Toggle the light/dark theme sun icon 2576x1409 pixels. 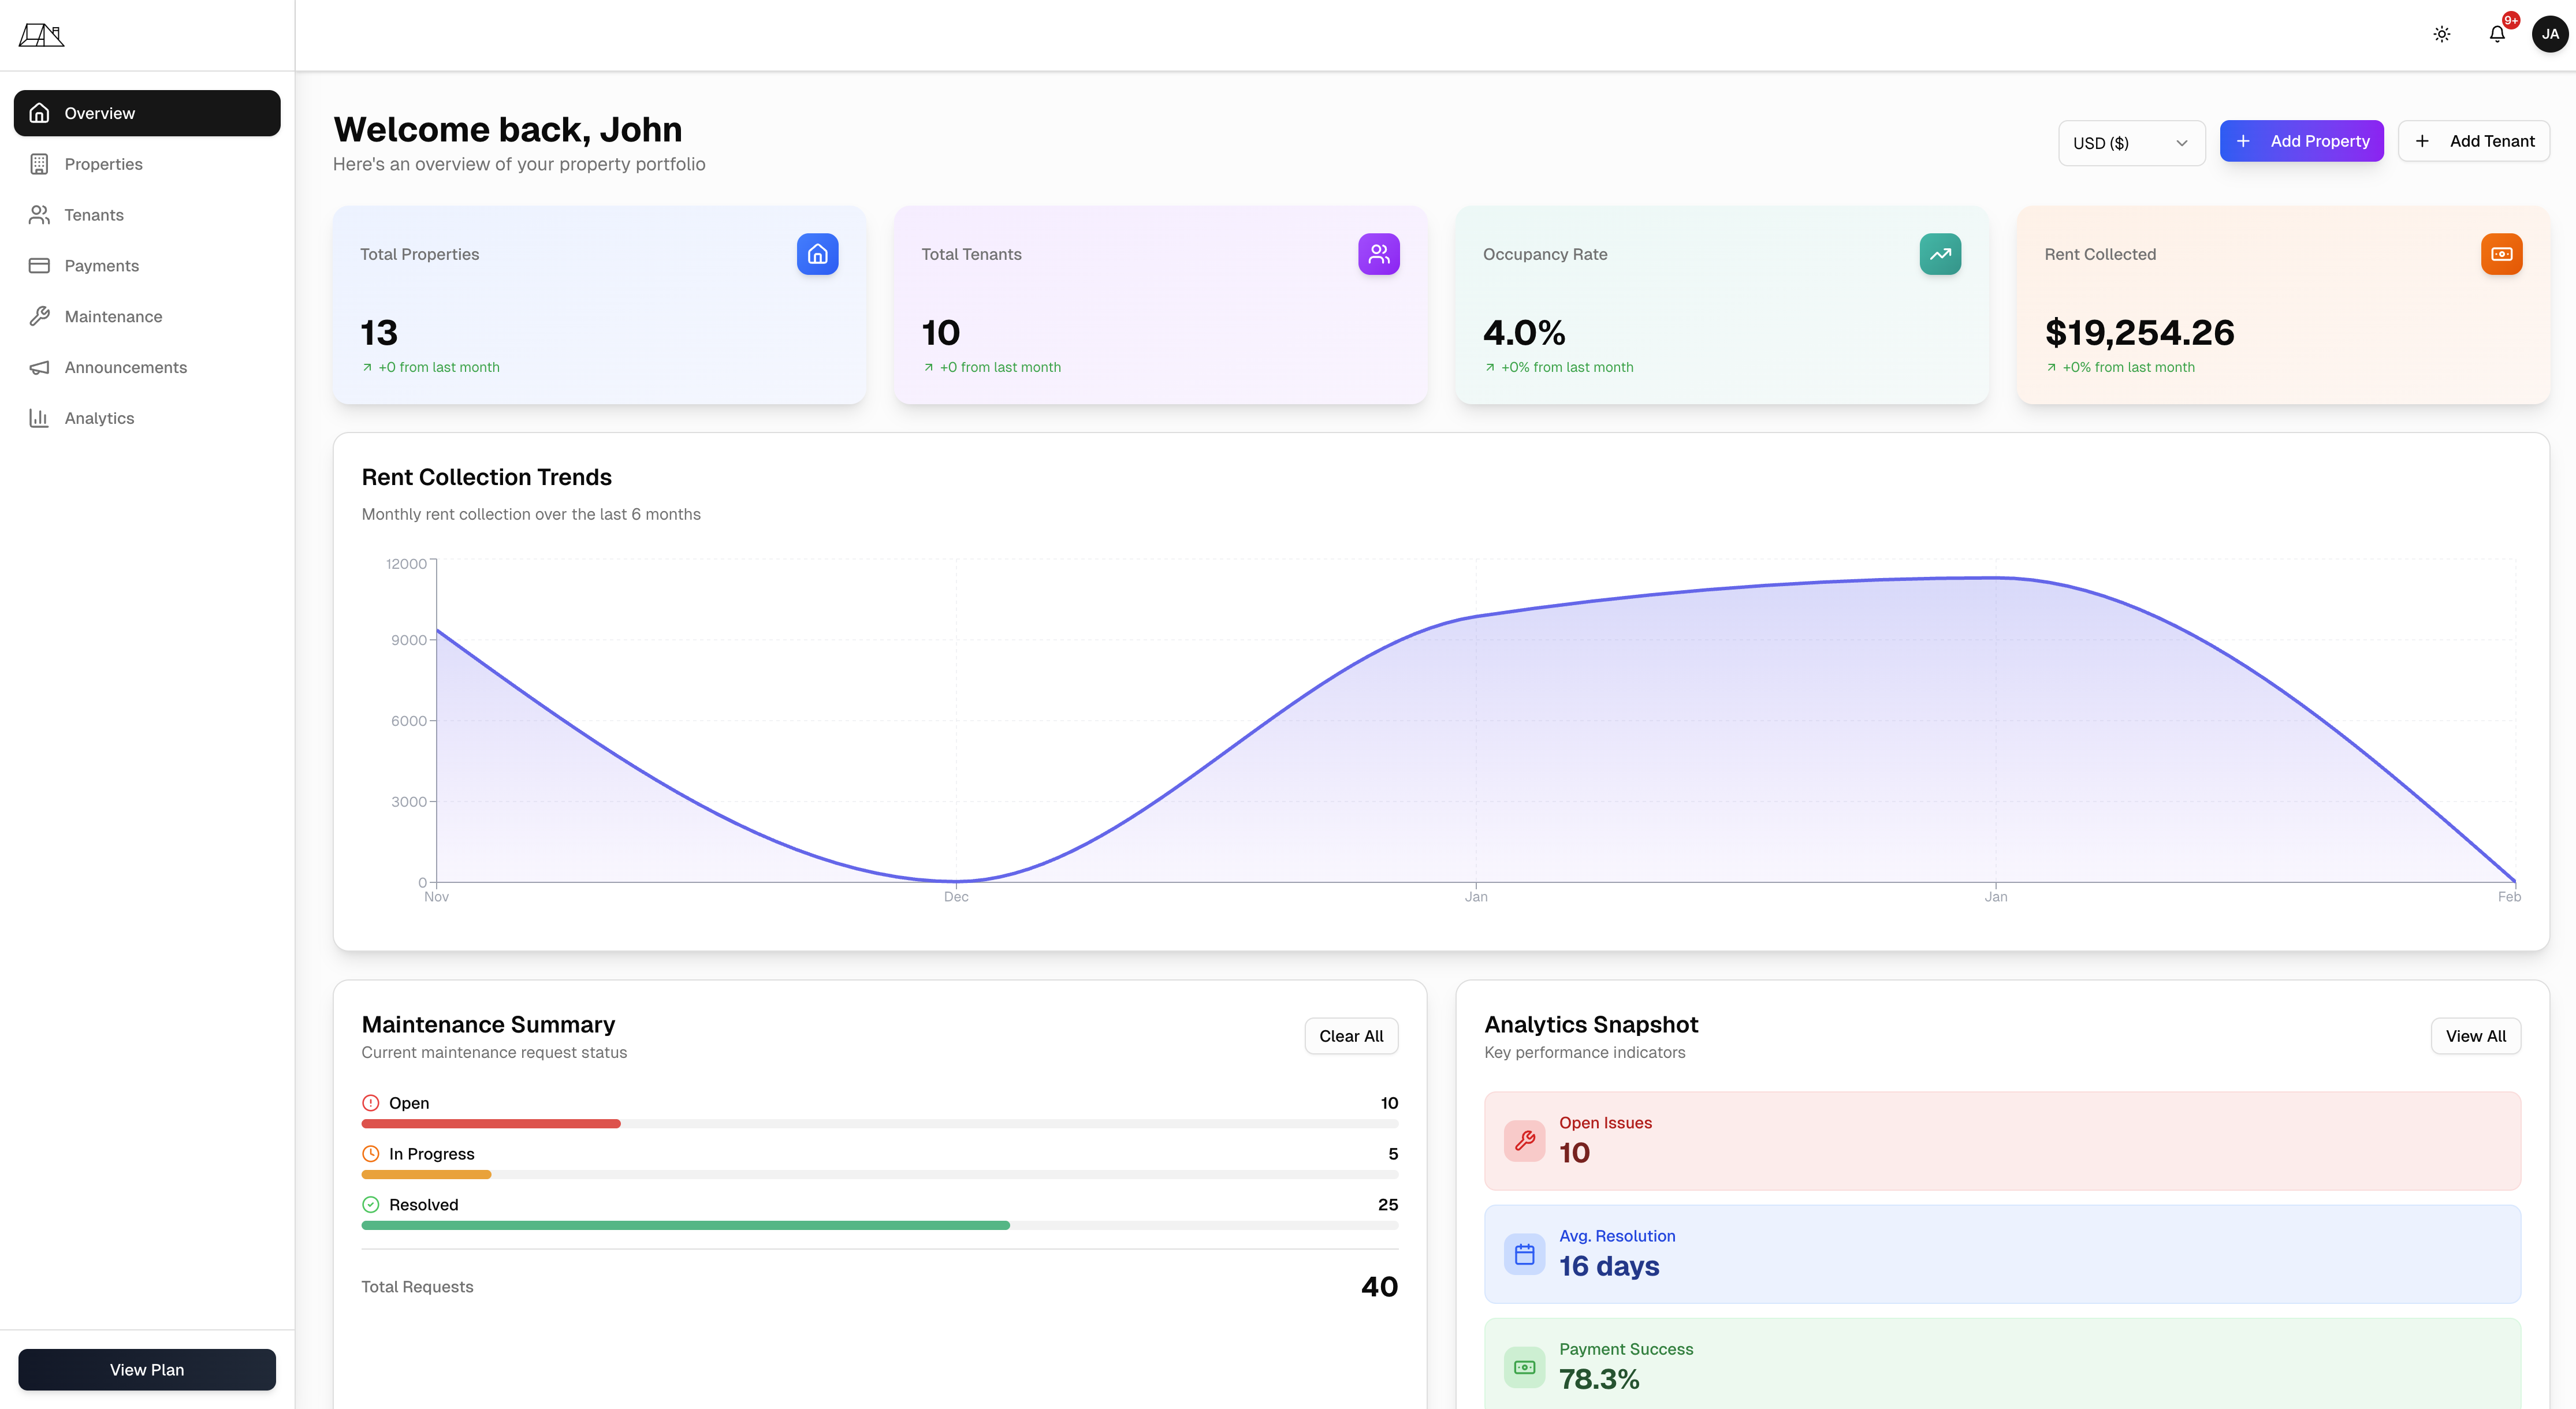2441,34
